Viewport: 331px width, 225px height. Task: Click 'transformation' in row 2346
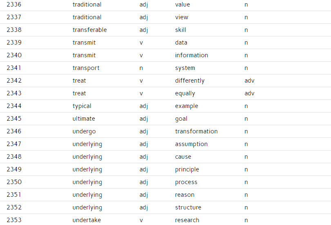pos(196,131)
